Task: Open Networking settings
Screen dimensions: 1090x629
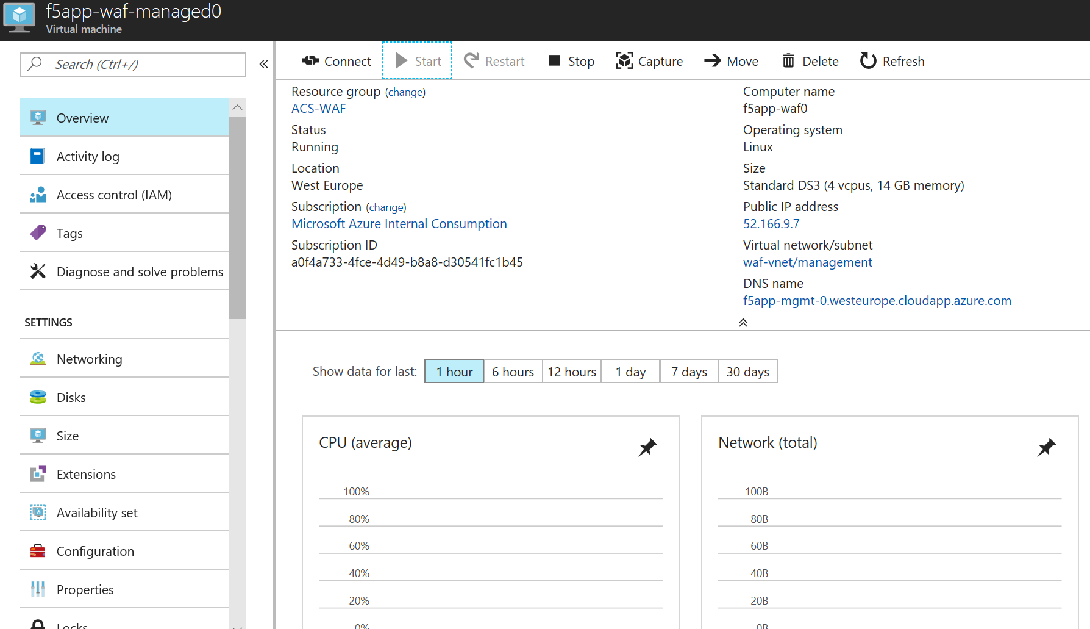Action: (x=124, y=359)
